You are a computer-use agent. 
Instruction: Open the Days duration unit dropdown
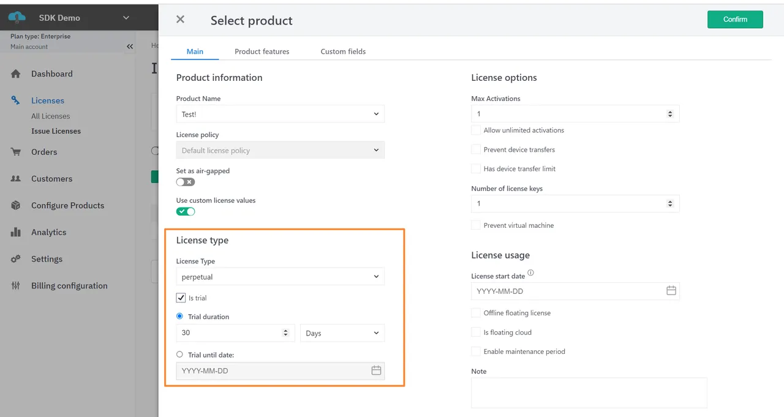coord(342,332)
